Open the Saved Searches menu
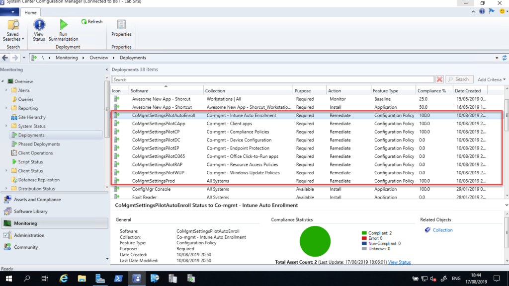Viewport: 509px width, 286px height. [13, 30]
